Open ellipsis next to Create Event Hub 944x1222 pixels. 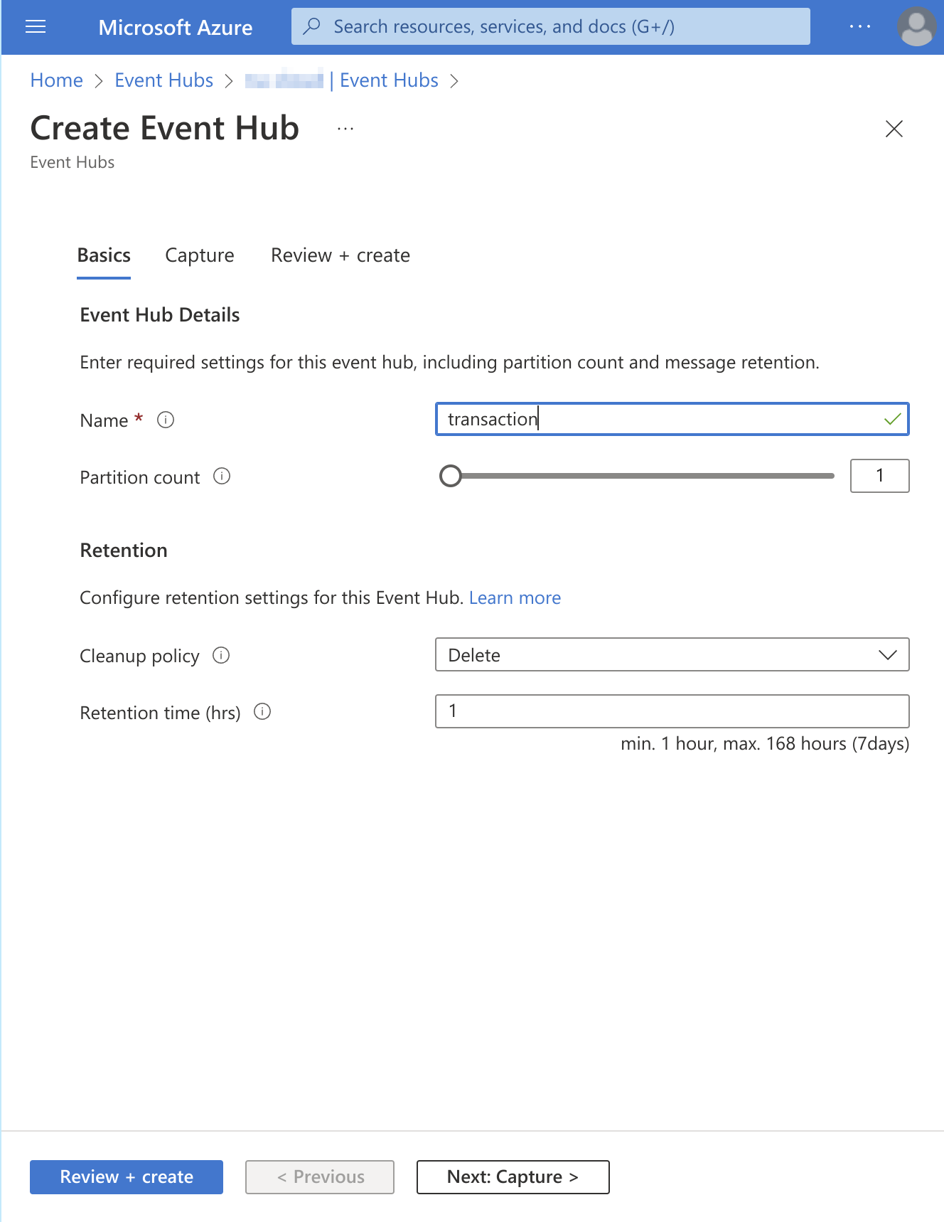tap(345, 129)
